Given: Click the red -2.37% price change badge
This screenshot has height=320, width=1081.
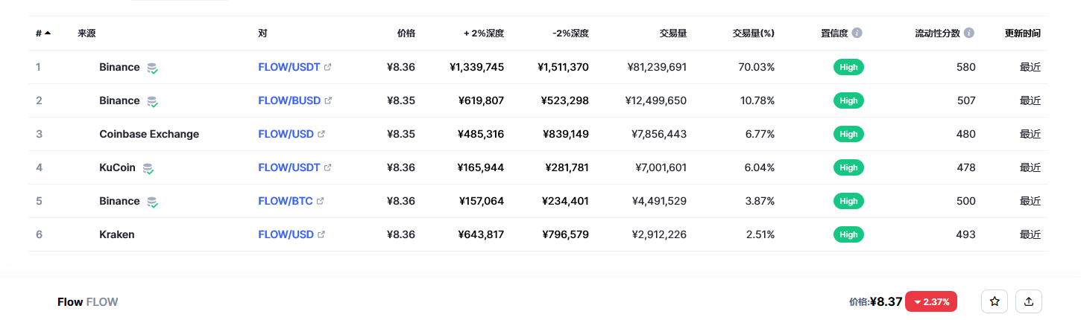Looking at the screenshot, I should pyautogui.click(x=931, y=301).
